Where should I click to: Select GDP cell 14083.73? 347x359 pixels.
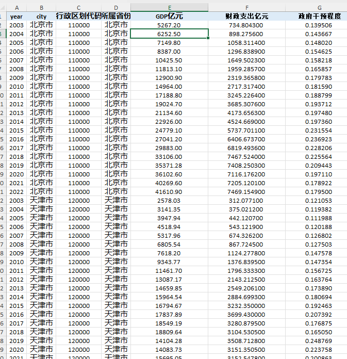(170, 350)
